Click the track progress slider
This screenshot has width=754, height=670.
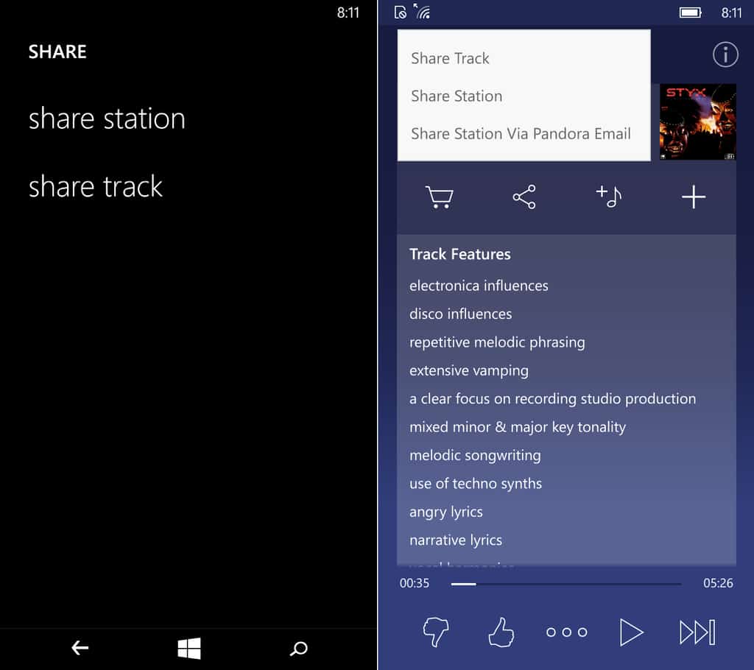(566, 584)
